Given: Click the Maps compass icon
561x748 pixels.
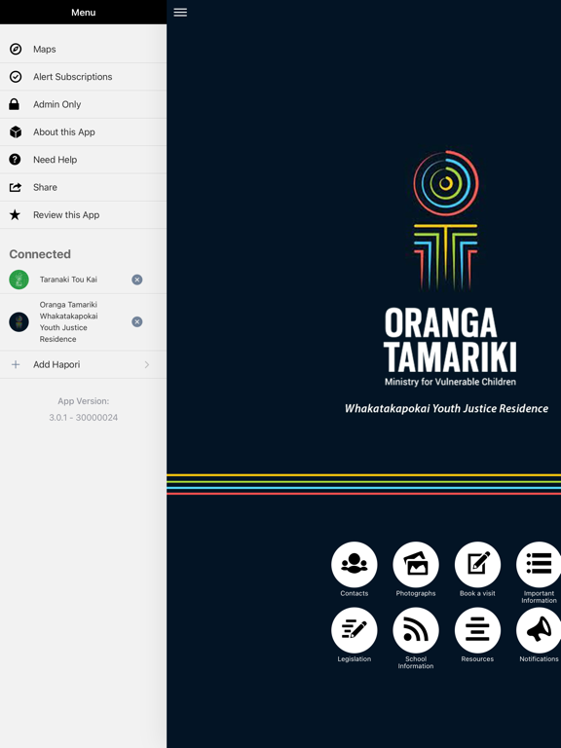Looking at the screenshot, I should pyautogui.click(x=16, y=49).
